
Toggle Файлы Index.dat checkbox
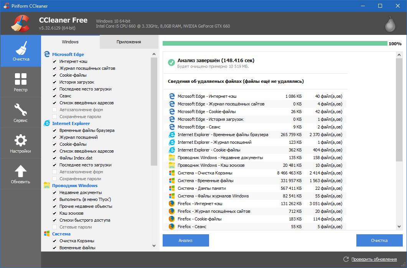pos(54,158)
